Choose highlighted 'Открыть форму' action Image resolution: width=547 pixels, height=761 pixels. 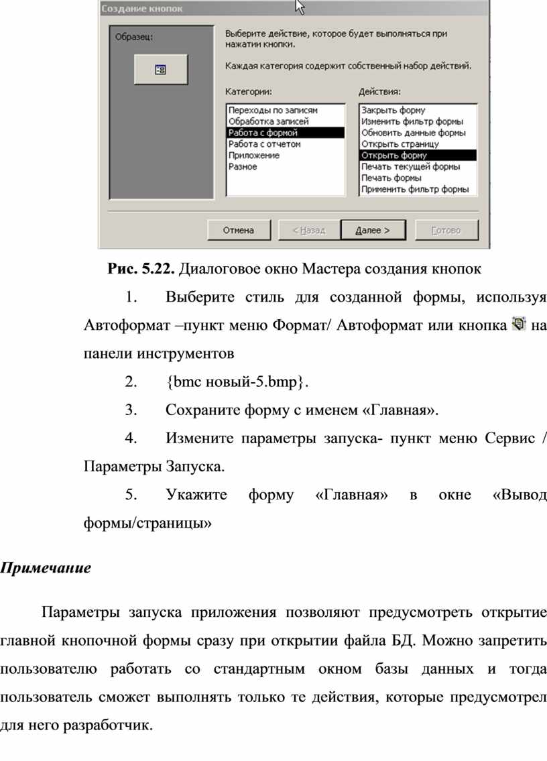pyautogui.click(x=394, y=156)
